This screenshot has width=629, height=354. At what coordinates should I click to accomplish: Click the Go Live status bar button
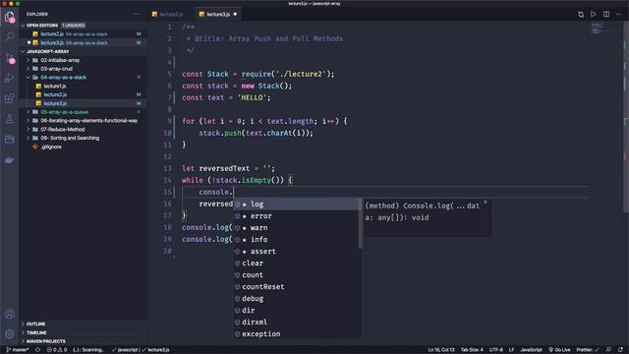click(x=559, y=350)
